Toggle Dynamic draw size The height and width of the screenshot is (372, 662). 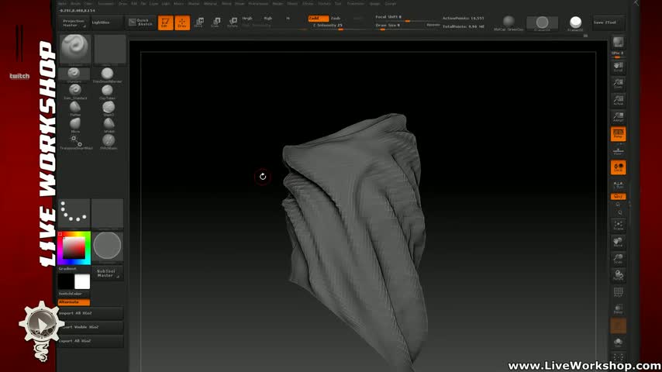pyautogui.click(x=433, y=26)
